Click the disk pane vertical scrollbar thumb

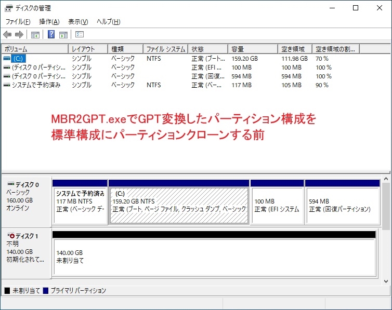coord(386,206)
